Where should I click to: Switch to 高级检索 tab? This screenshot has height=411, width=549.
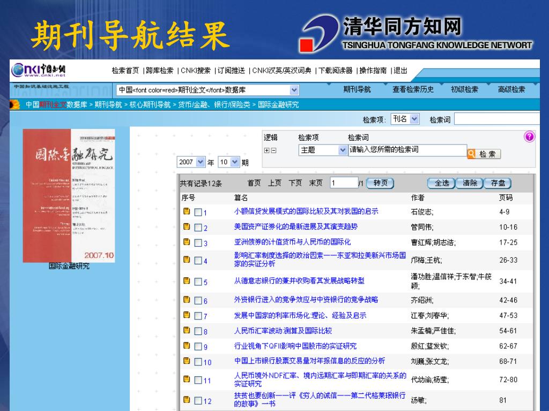point(511,89)
